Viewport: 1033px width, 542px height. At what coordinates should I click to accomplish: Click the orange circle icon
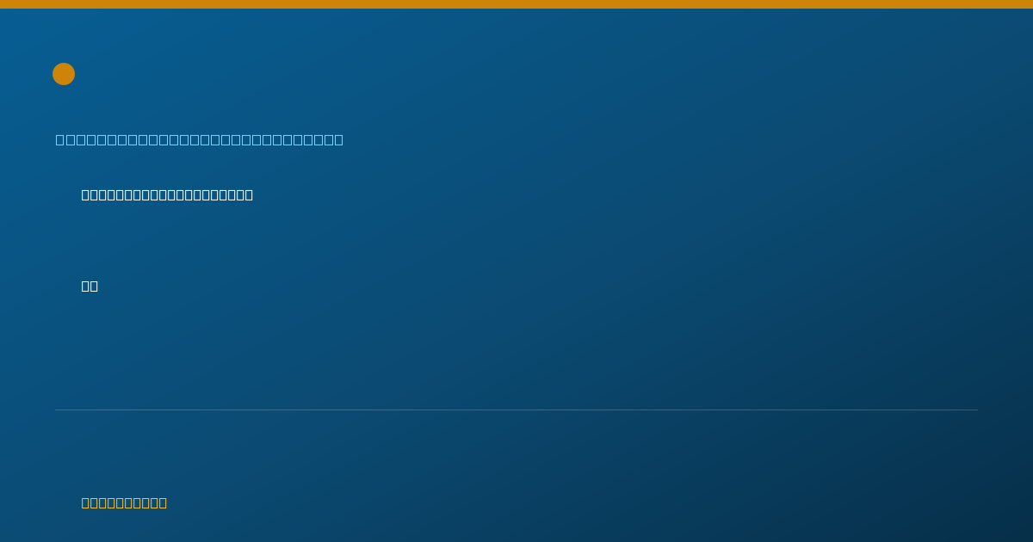[64, 74]
